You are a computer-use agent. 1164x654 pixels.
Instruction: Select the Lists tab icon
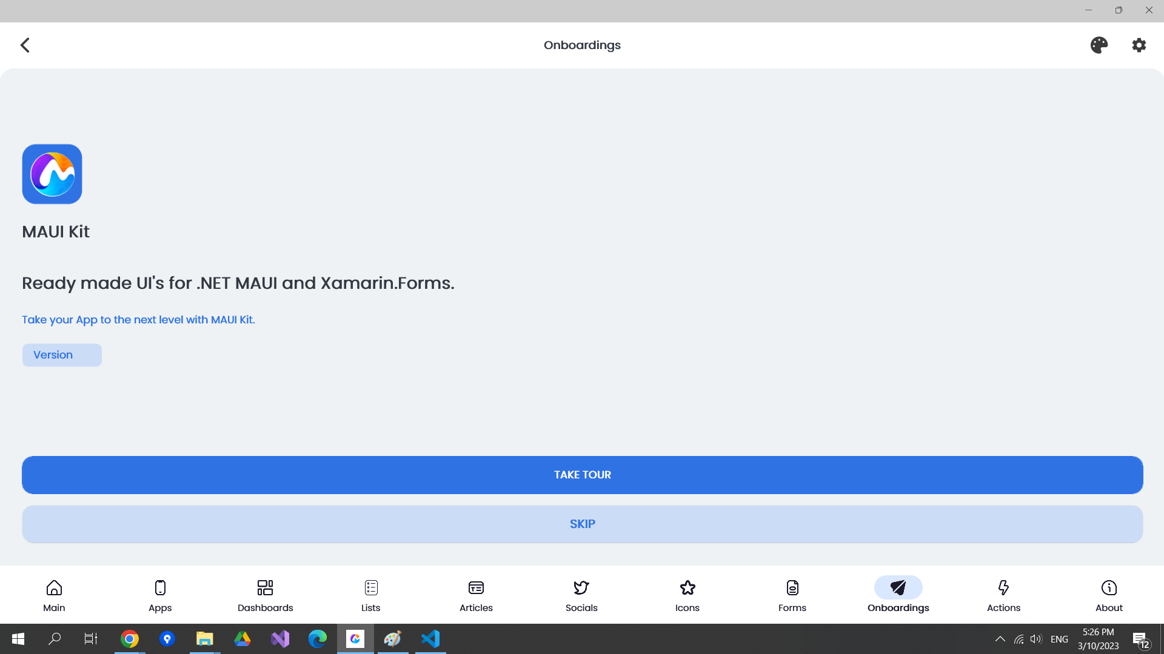(371, 588)
